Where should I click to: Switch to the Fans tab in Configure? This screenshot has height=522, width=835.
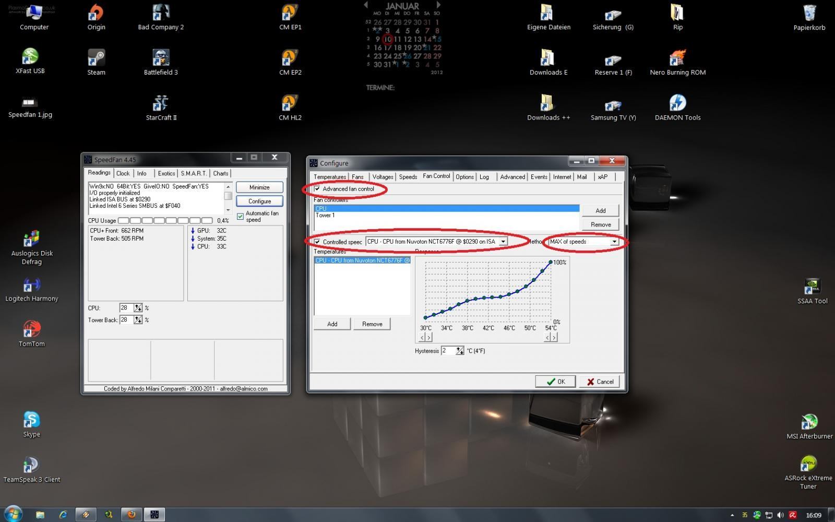tap(357, 177)
